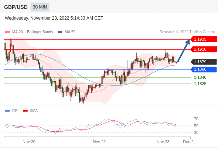Click the 'MA 50' legend label
The height and width of the screenshot is (148, 218).
pyautogui.click(x=70, y=32)
